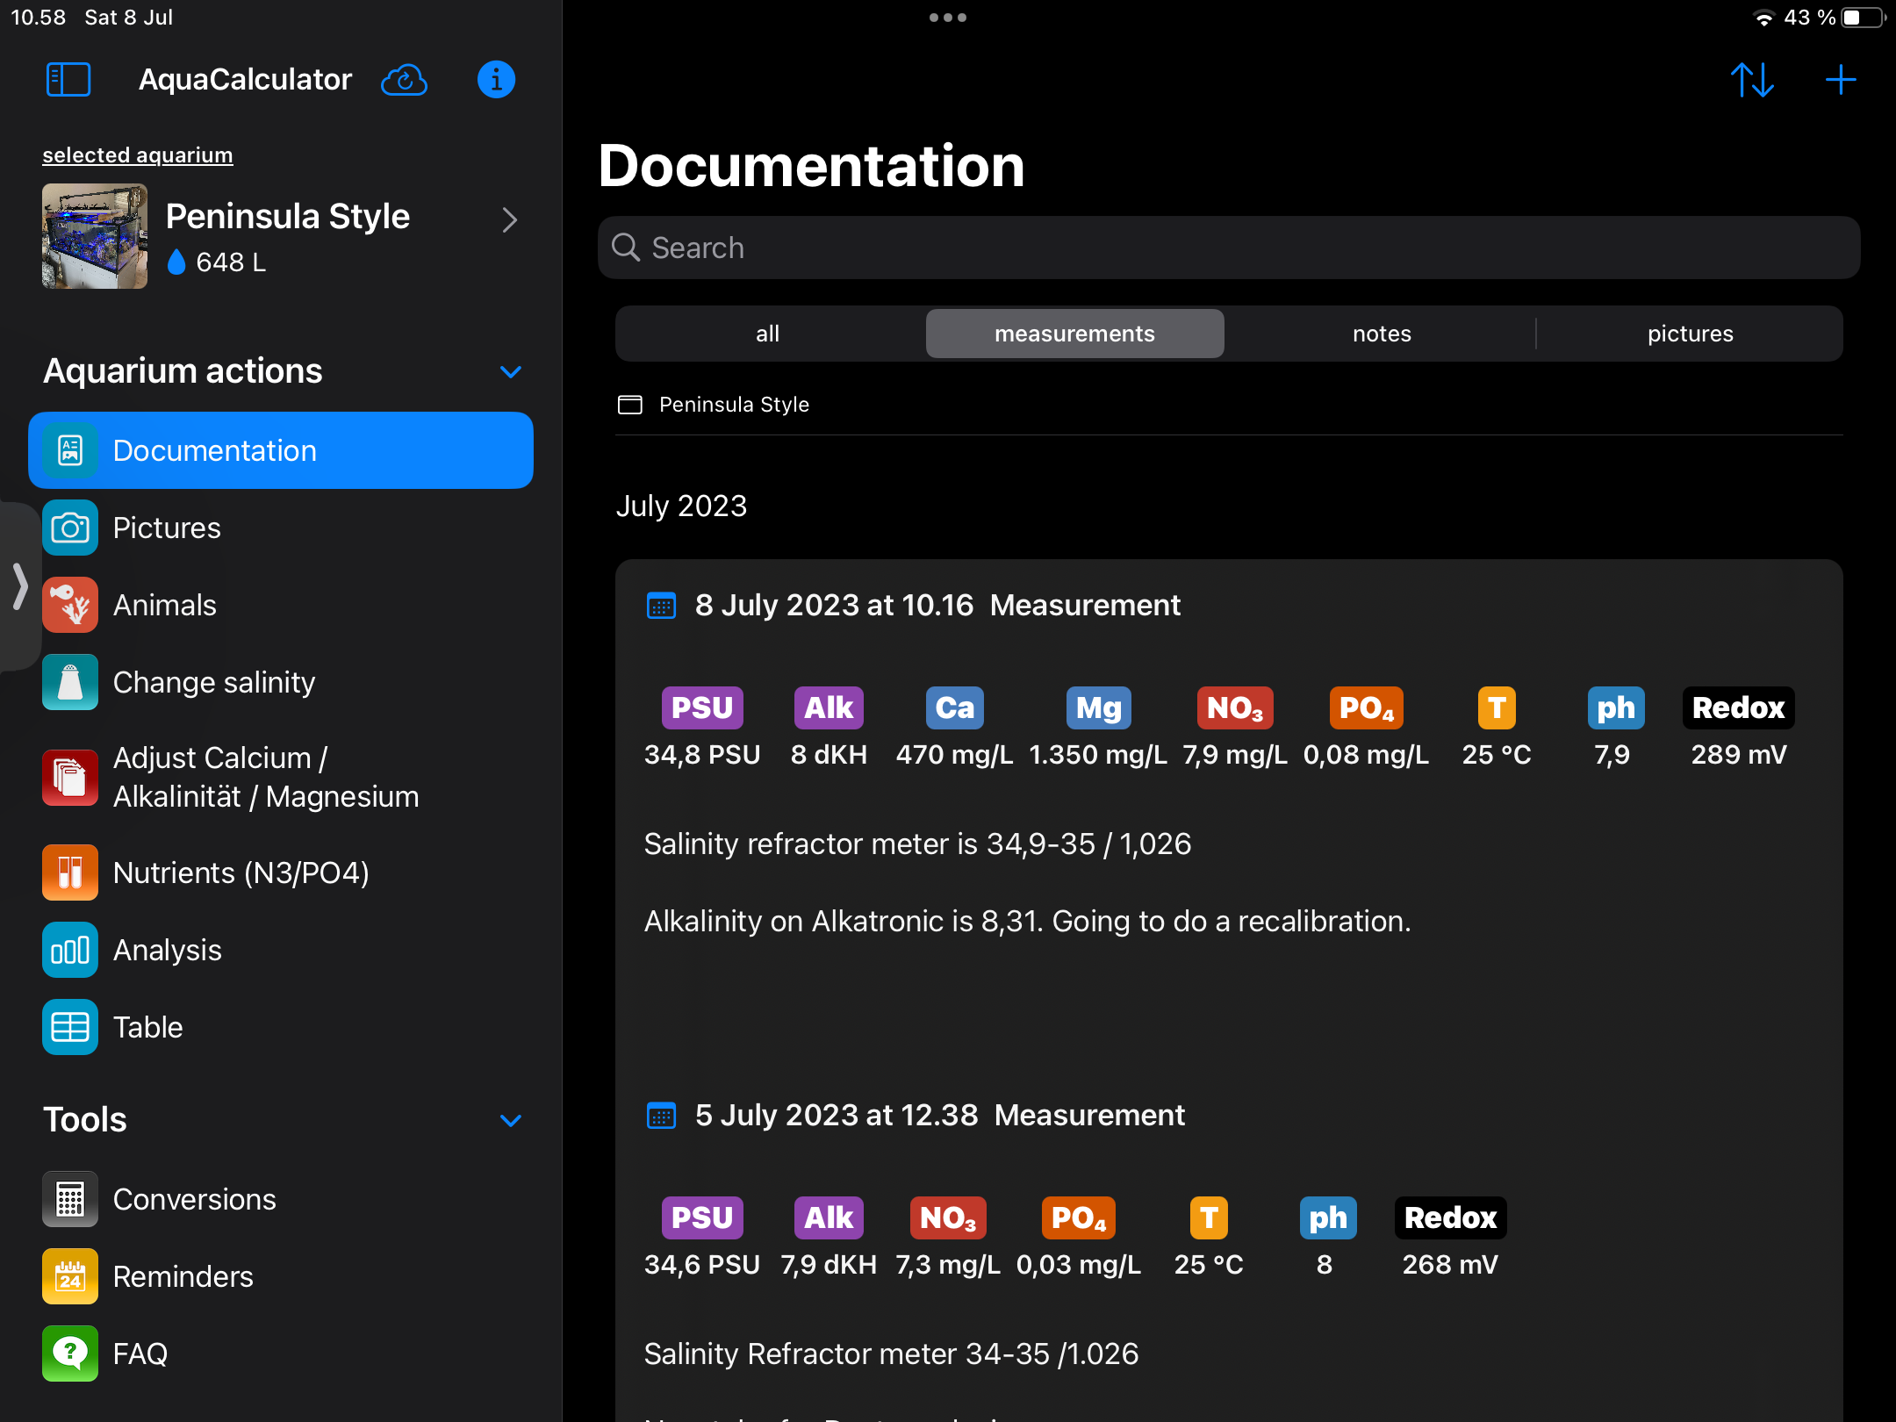Tap the sort order arrows icon
Screen dimensions: 1896x1422
coord(1752,80)
